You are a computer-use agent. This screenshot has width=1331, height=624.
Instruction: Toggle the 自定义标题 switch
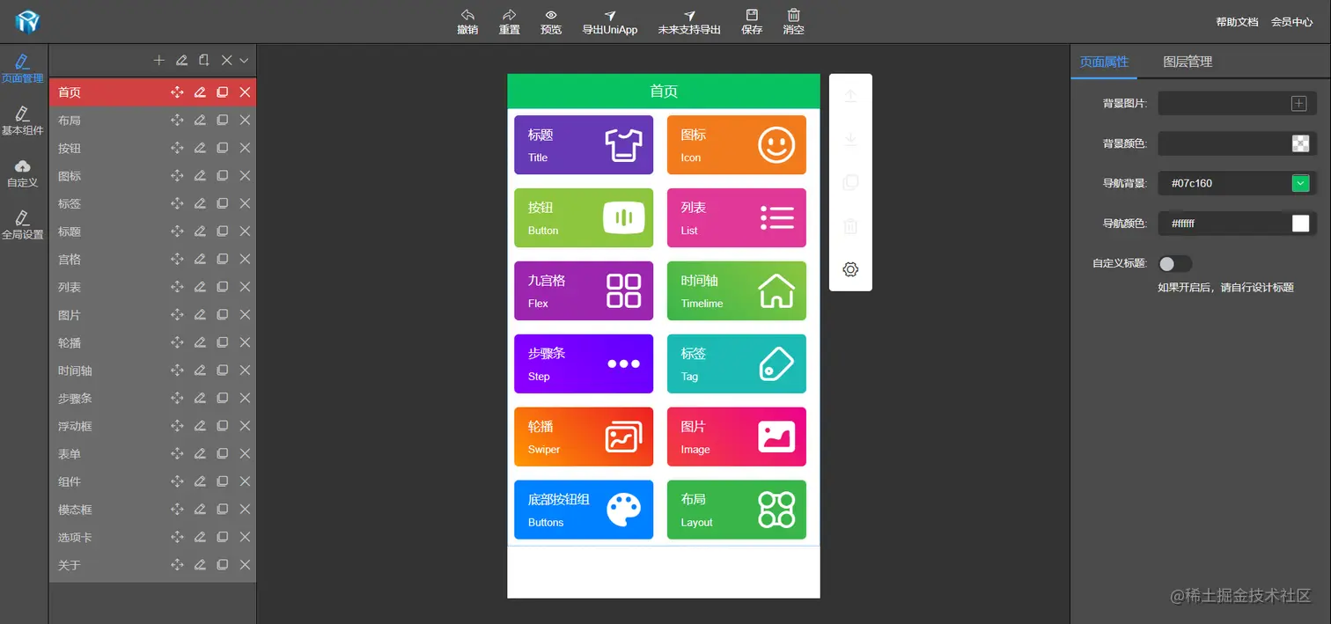pos(1175,264)
